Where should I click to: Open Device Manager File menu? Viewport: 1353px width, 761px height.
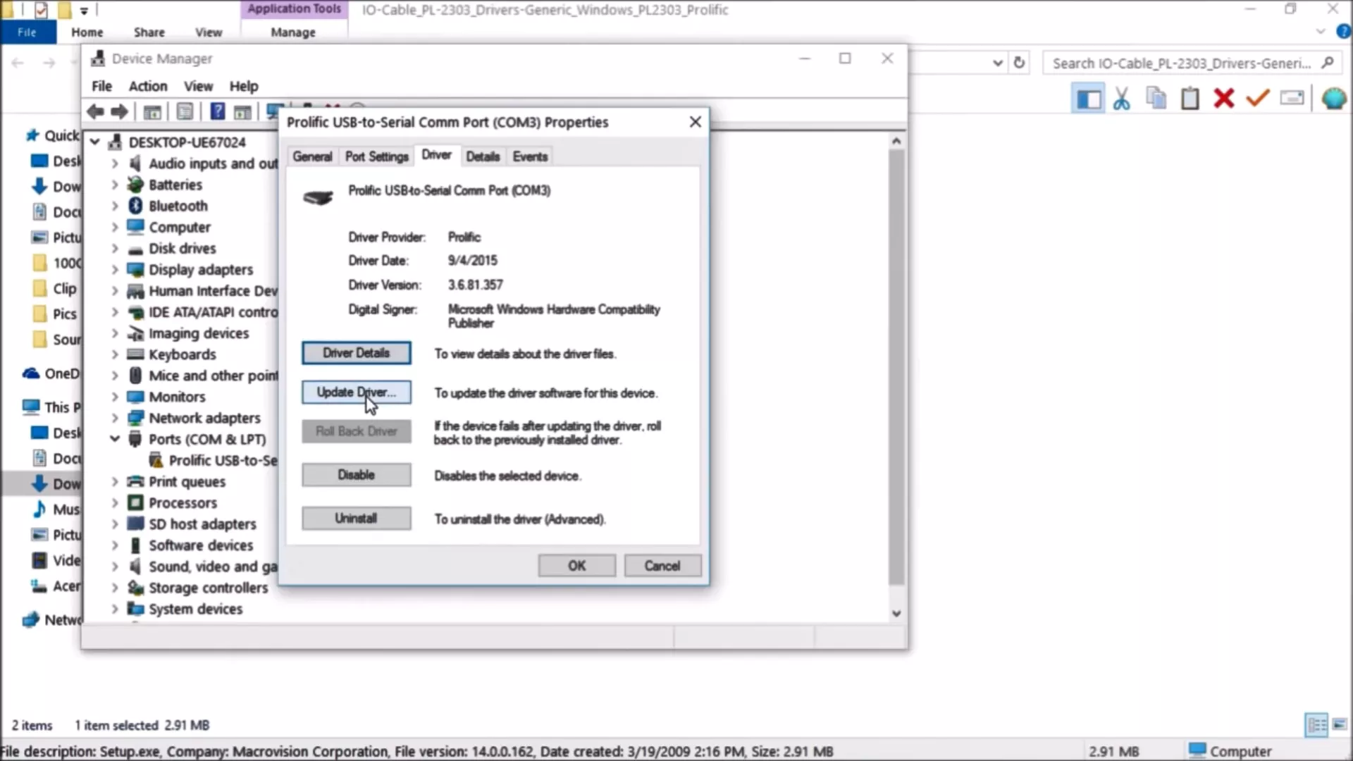[x=101, y=86]
